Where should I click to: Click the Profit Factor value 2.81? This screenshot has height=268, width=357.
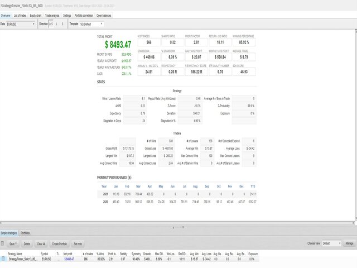196,42
